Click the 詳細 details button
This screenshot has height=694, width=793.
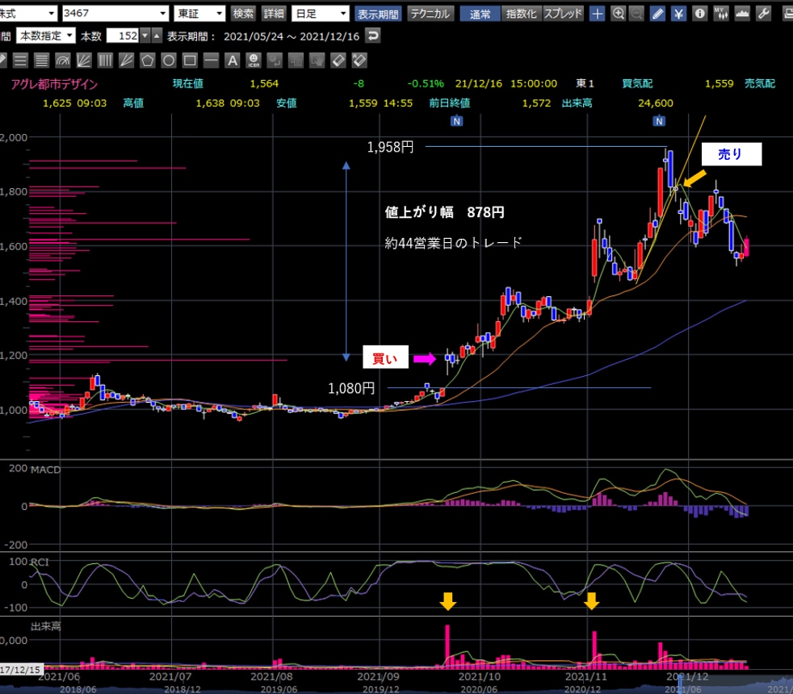coord(274,14)
